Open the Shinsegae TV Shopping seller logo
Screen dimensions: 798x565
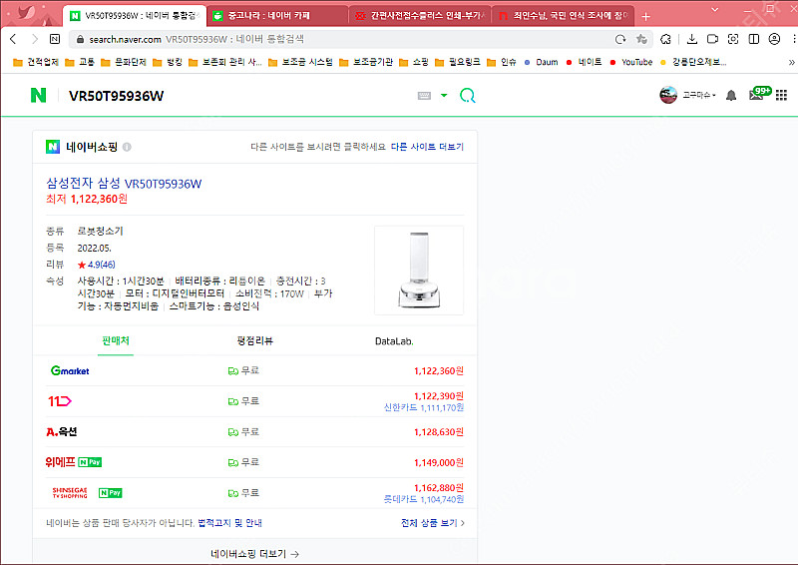(x=70, y=493)
